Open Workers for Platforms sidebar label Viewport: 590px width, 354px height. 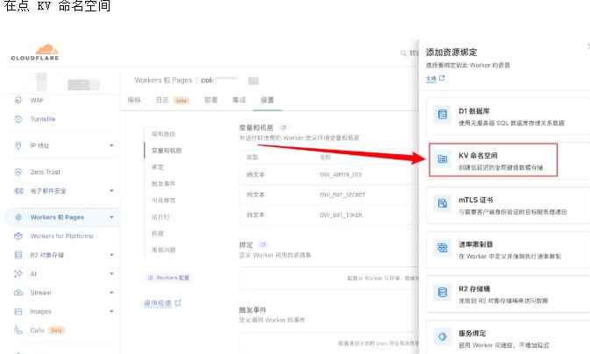tap(61, 236)
